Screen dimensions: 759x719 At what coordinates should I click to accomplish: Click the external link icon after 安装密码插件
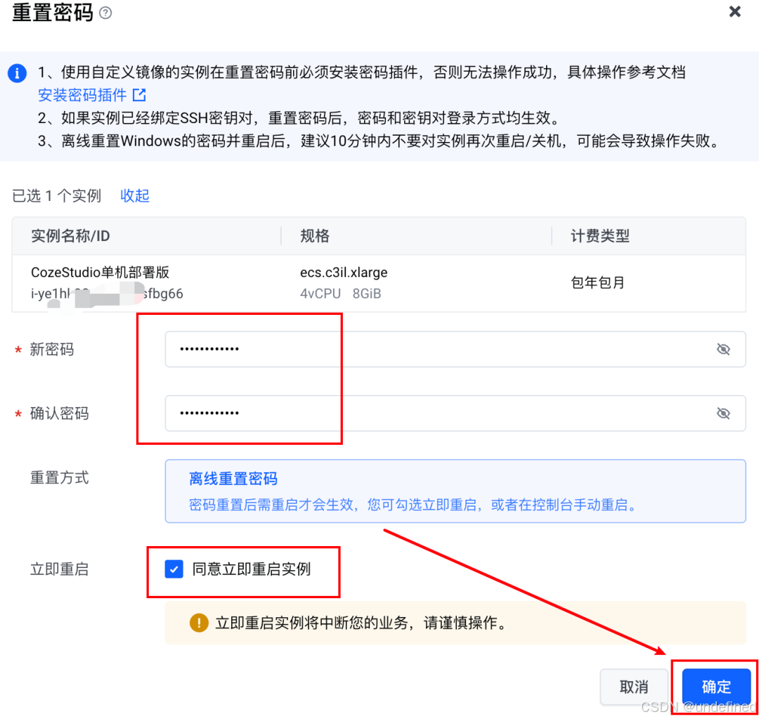(x=139, y=95)
